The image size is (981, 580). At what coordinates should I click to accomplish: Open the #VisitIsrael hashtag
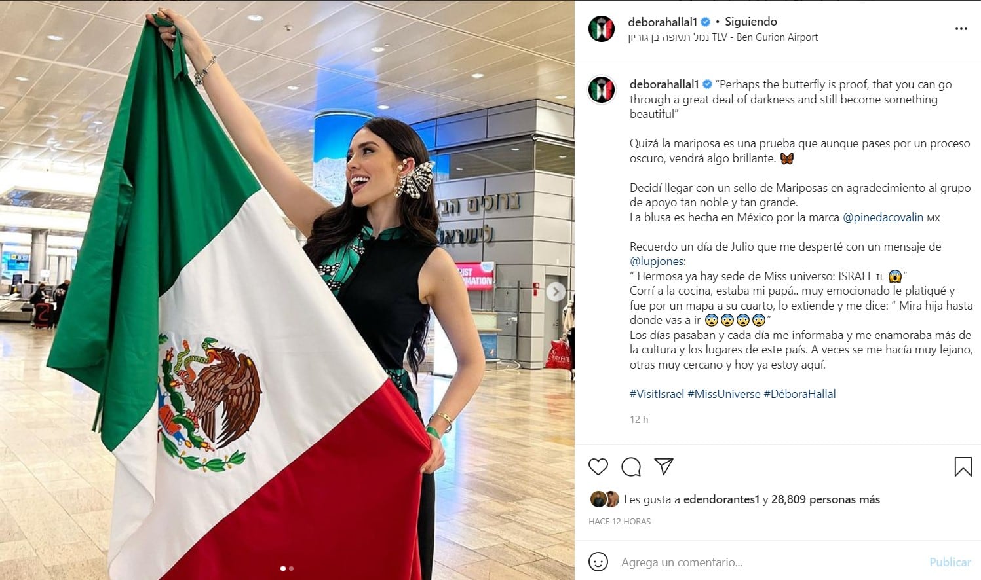[657, 394]
